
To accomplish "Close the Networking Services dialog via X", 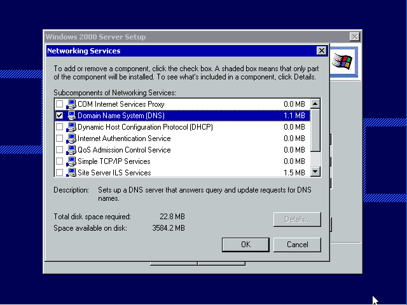I will click(321, 51).
